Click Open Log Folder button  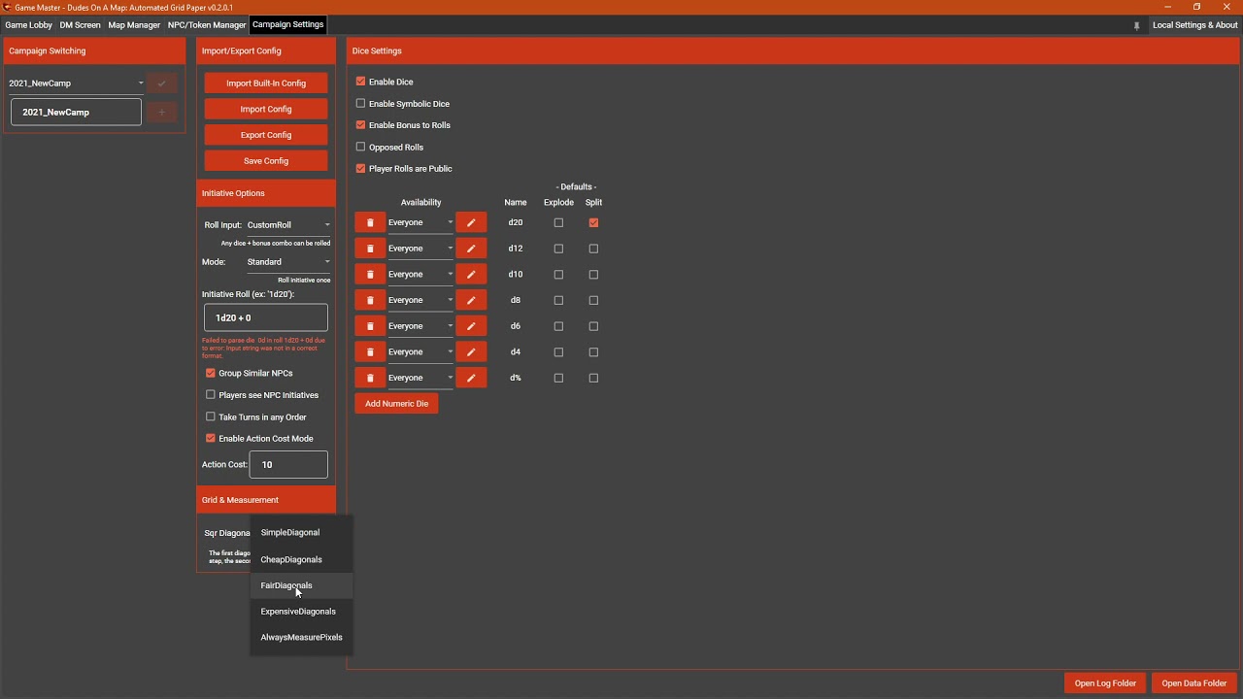(x=1105, y=683)
